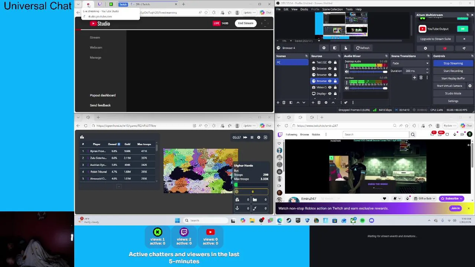475x267 pixels.
Task: Click Upgrade to Stream Suite button
Action: point(436,39)
